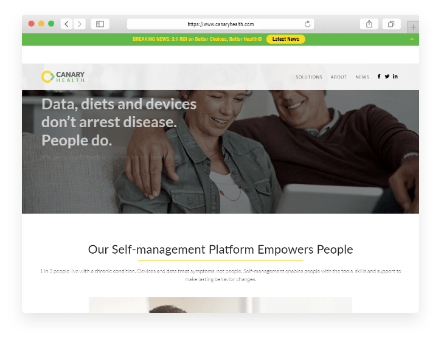Viewport: 441px width, 342px height.
Task: Toggle the Safari sidebar button
Action: point(100,24)
